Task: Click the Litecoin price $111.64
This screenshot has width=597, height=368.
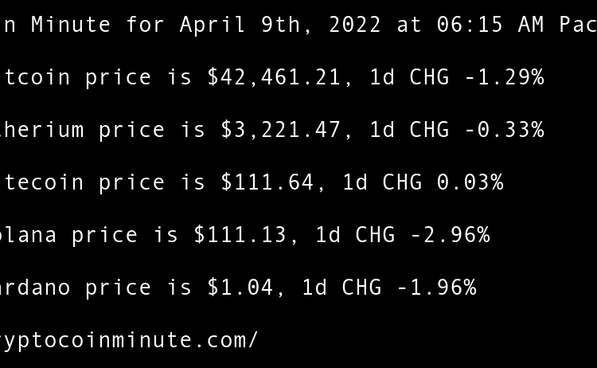Action: click(267, 182)
